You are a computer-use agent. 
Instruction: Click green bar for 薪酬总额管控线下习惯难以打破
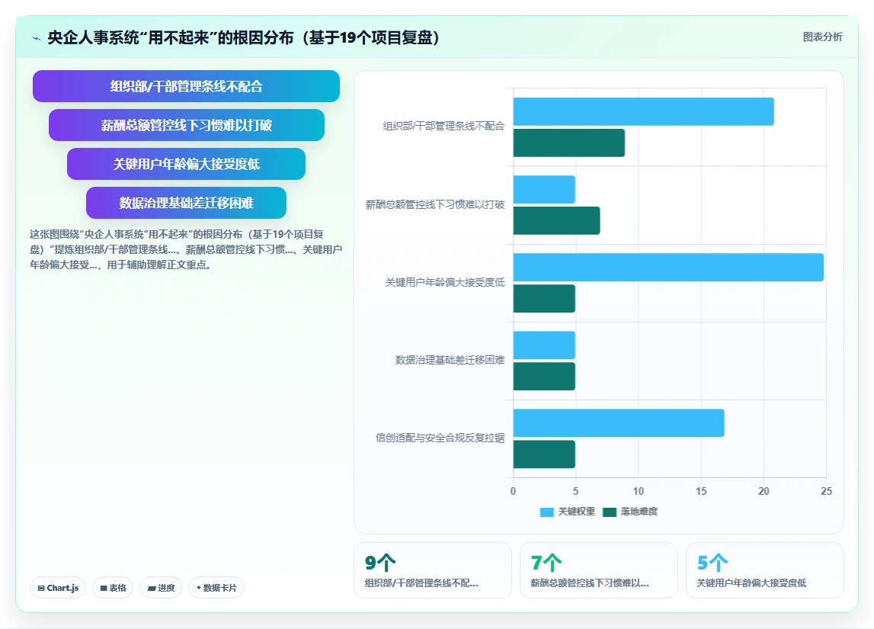(556, 221)
